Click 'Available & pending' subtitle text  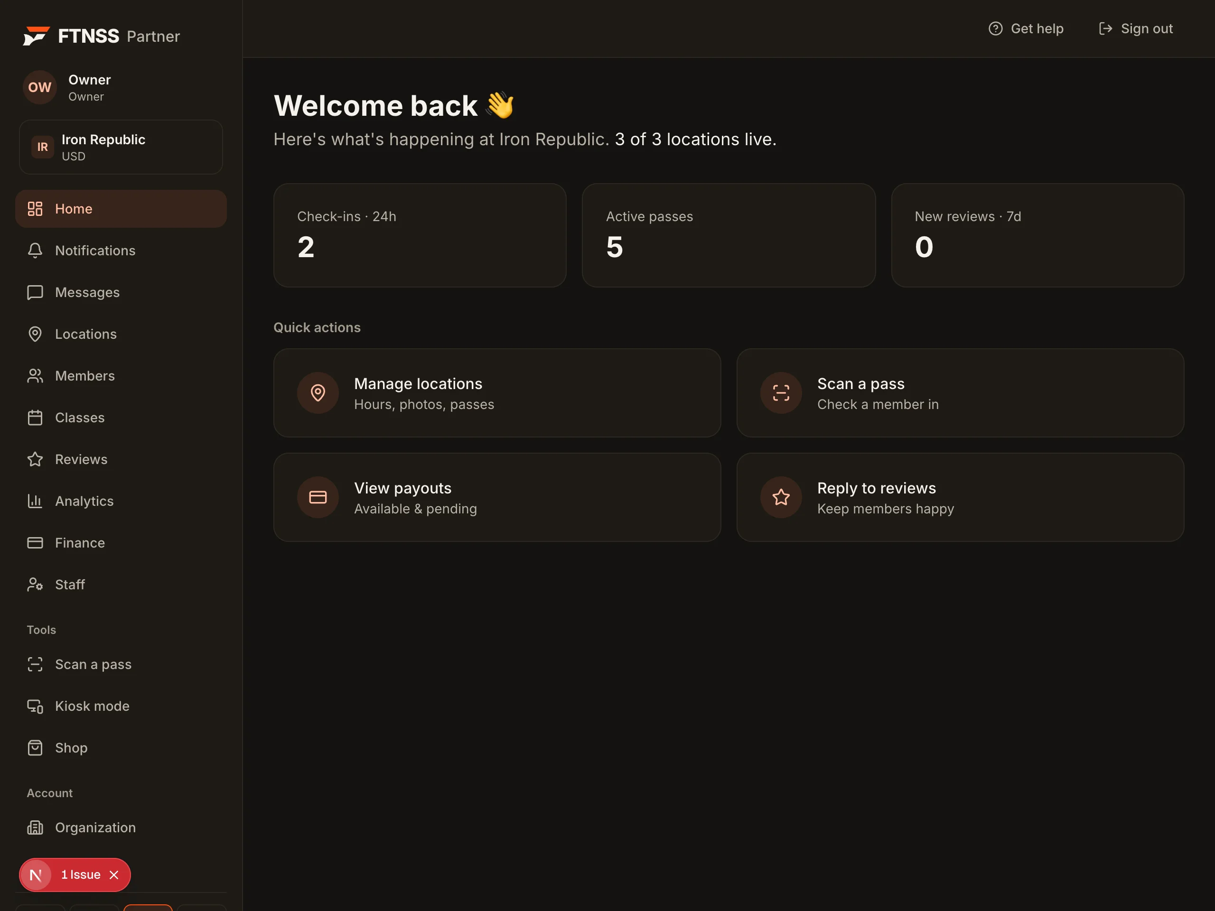tap(415, 509)
